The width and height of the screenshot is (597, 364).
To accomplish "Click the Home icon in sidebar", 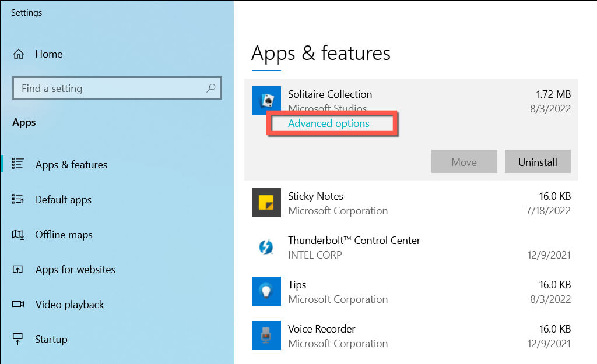I will pyautogui.click(x=19, y=54).
